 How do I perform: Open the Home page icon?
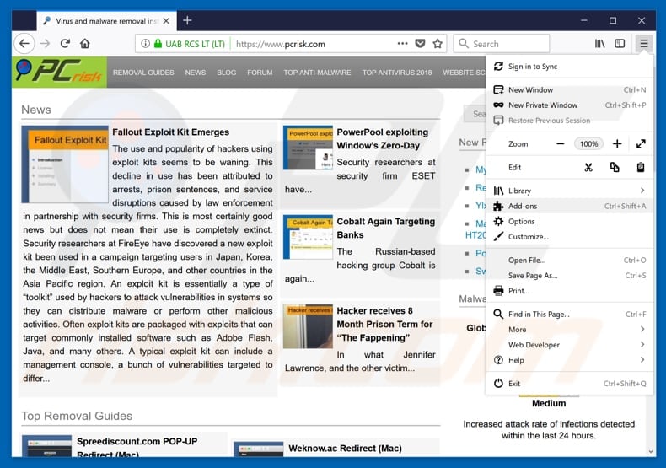85,43
